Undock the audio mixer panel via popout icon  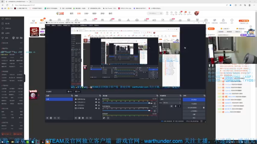[x=157, y=96]
